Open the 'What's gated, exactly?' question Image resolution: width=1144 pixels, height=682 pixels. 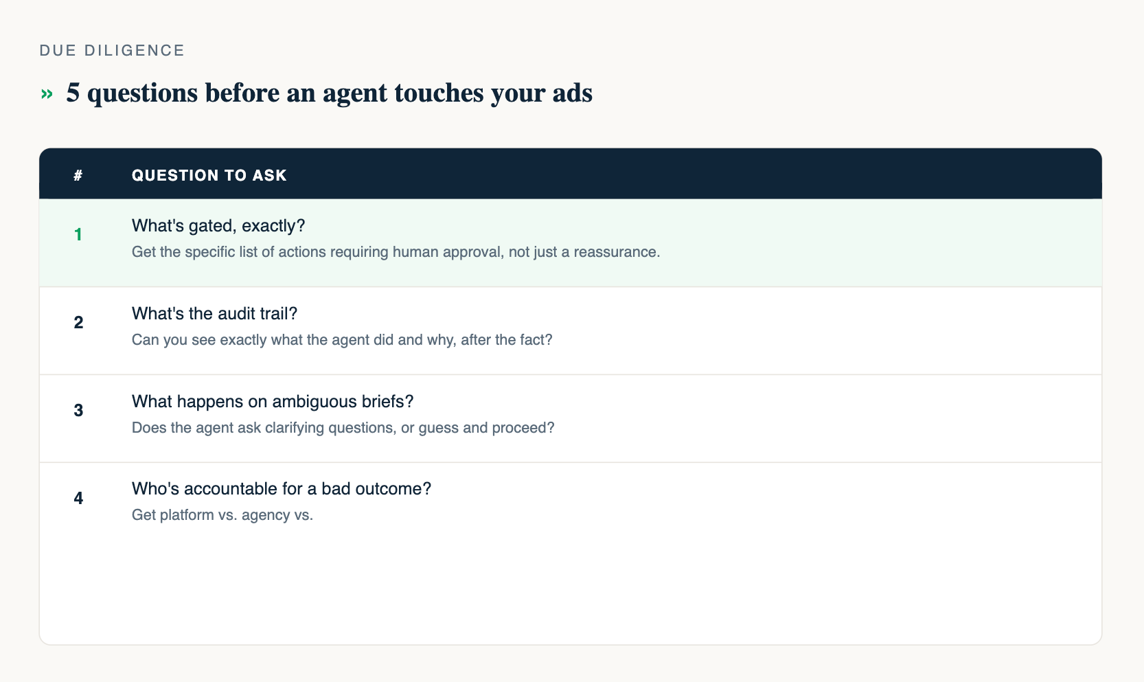(218, 226)
